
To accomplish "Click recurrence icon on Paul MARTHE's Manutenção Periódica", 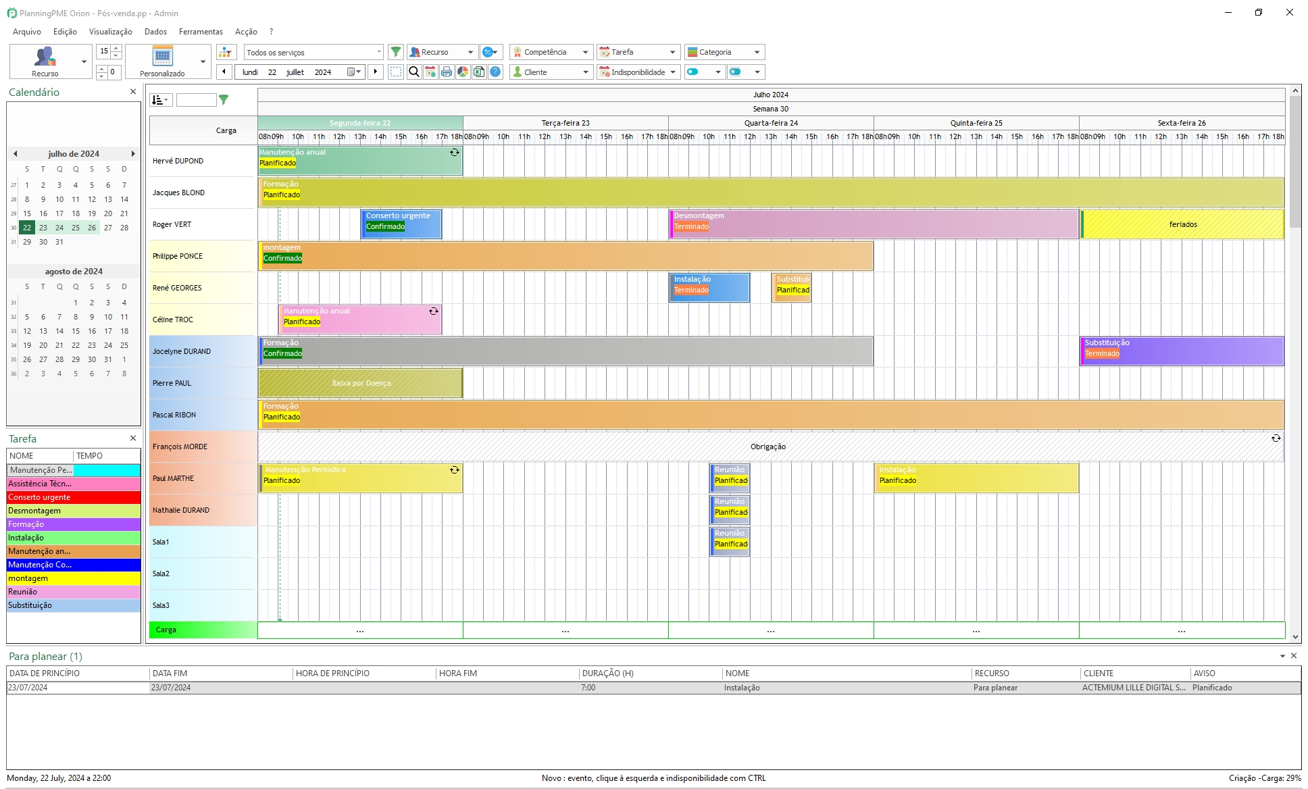I will click(455, 470).
